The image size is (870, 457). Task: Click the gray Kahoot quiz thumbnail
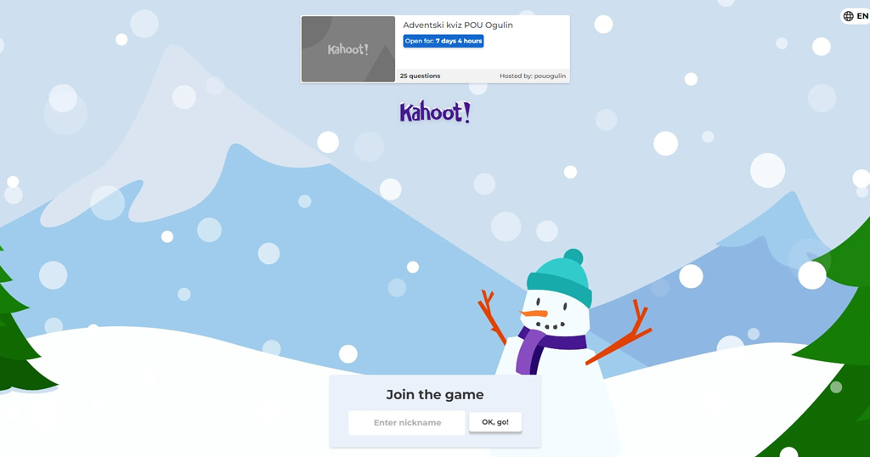[347, 49]
